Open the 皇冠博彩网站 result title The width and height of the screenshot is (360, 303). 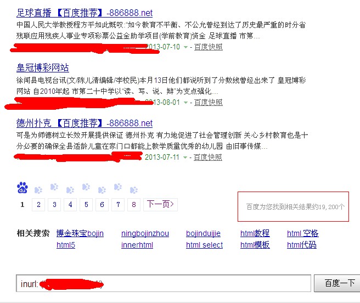tap(43, 68)
